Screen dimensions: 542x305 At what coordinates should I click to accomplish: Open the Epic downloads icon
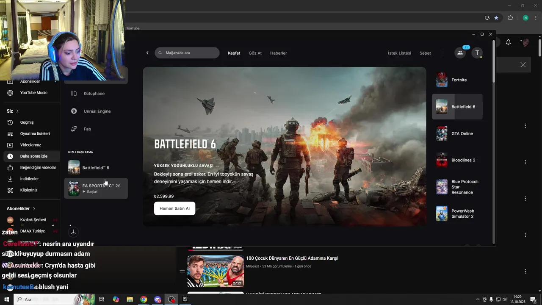tap(73, 232)
